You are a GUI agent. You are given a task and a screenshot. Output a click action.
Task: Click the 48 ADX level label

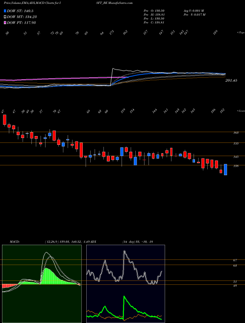coord(235,286)
